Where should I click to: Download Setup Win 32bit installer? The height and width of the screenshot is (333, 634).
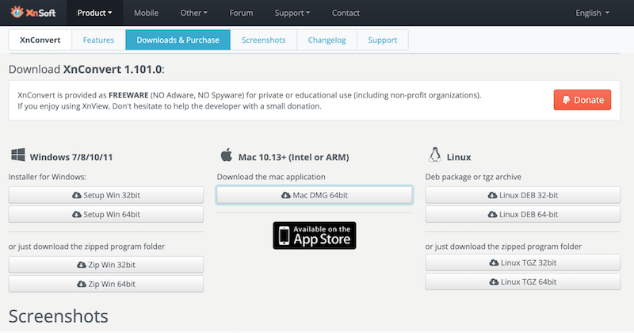tap(106, 195)
